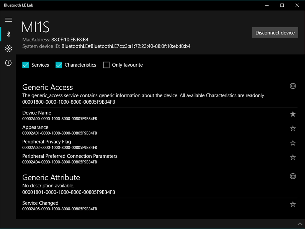Click the Disconnect device button

[275, 33]
